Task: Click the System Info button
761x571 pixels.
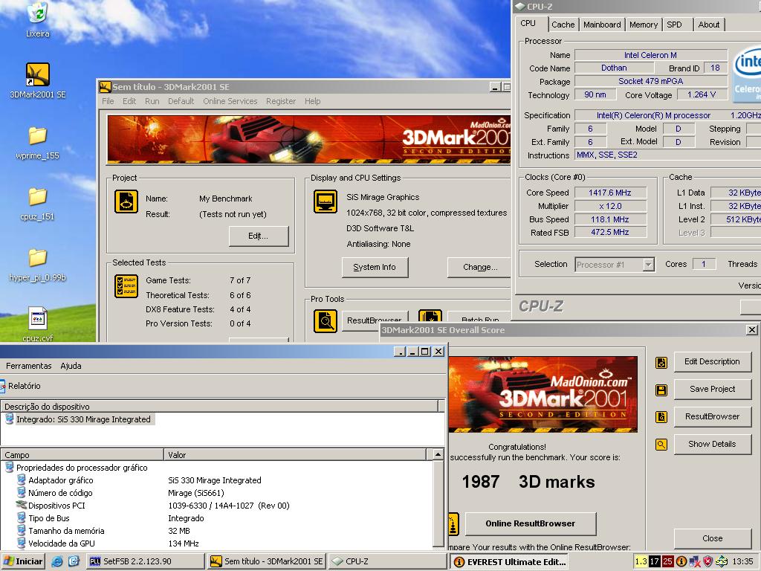Action: [x=375, y=267]
